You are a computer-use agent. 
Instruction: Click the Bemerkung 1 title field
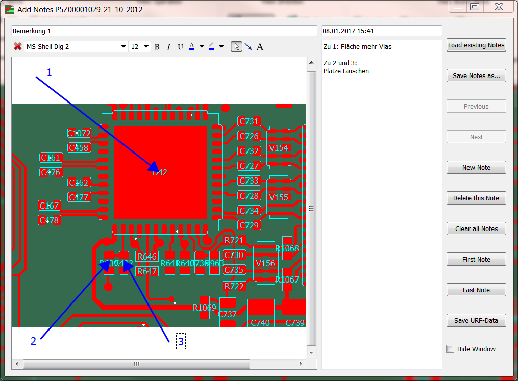pyautogui.click(x=164, y=31)
